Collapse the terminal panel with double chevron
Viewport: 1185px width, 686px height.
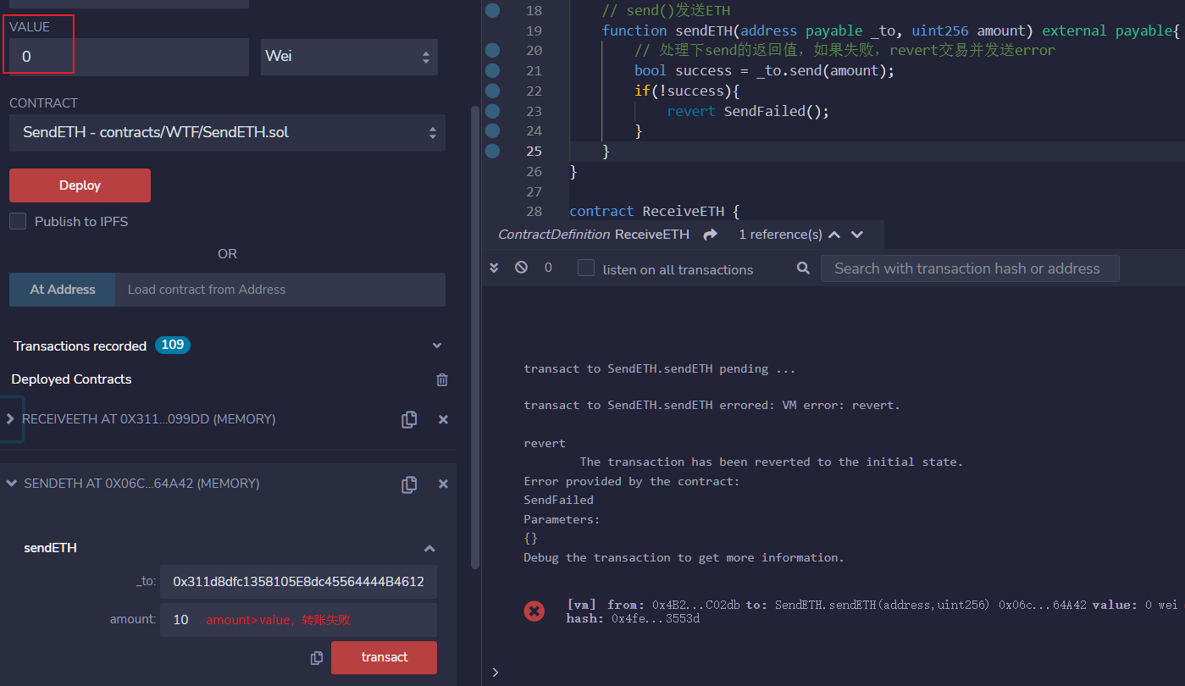tap(495, 268)
